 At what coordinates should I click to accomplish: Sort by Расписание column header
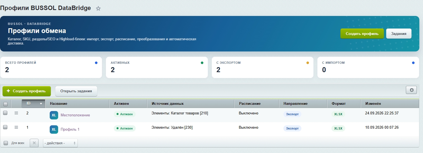click(x=257, y=104)
